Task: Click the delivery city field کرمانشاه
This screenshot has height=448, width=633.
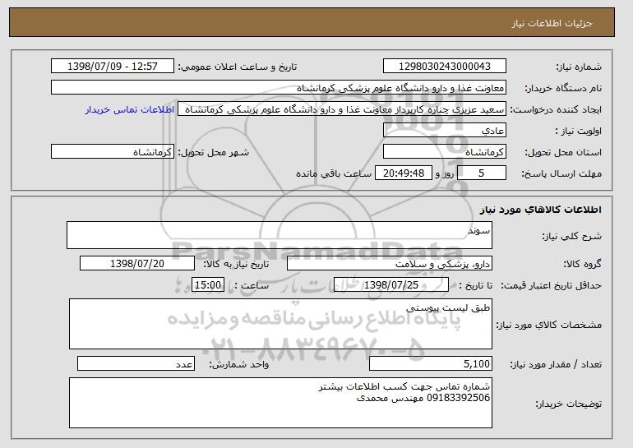Action: [113, 152]
